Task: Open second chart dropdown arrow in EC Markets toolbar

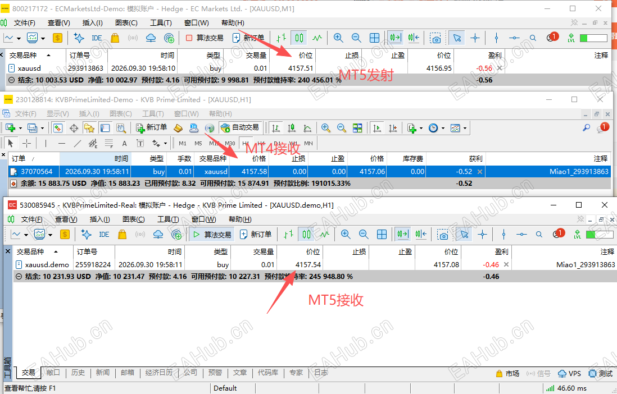Action: [x=43, y=39]
